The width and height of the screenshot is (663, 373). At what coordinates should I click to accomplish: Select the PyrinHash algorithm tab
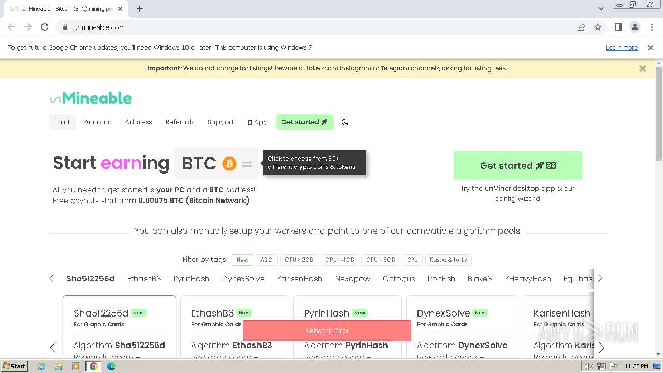[191, 278]
